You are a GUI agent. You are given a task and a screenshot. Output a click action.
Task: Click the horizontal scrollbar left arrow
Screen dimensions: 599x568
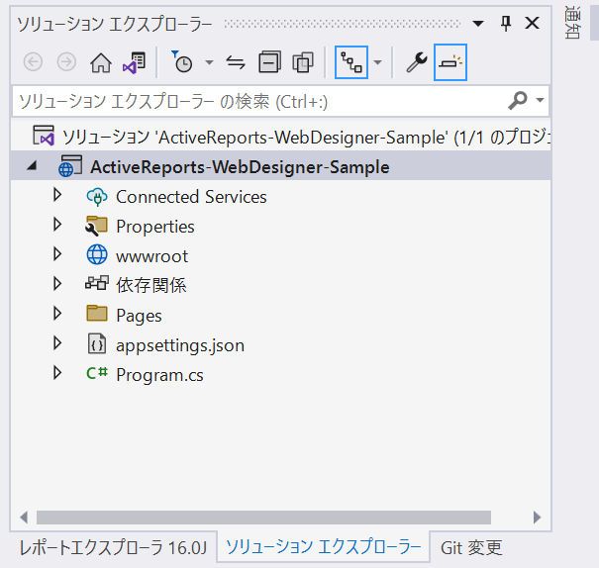[x=24, y=518]
